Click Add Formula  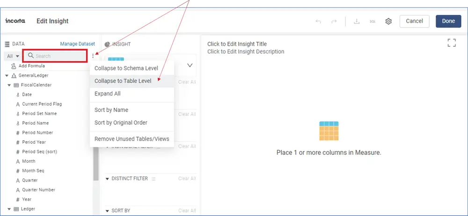pos(32,65)
